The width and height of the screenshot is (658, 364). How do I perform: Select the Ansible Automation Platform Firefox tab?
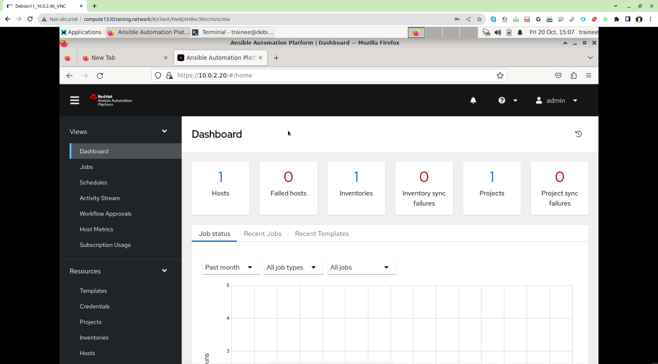[x=221, y=58]
